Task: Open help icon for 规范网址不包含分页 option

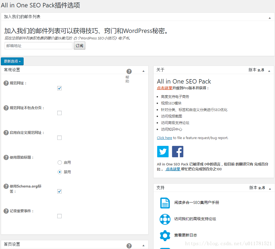Action: pyautogui.click(x=6, y=108)
